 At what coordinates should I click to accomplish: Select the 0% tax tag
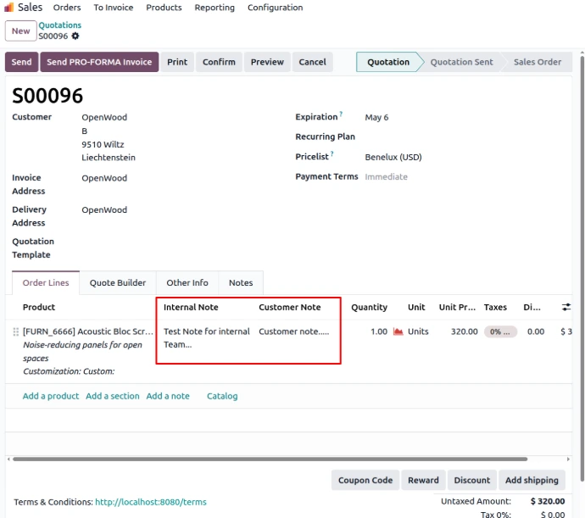(x=499, y=331)
